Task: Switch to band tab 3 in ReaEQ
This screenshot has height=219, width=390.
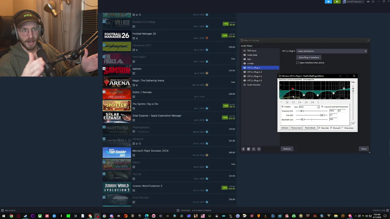Action: [294, 102]
